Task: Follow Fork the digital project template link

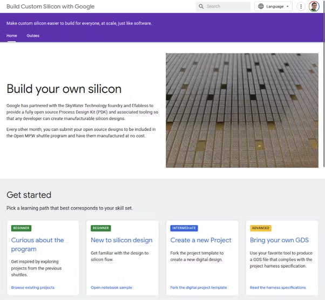Action: (x=199, y=288)
